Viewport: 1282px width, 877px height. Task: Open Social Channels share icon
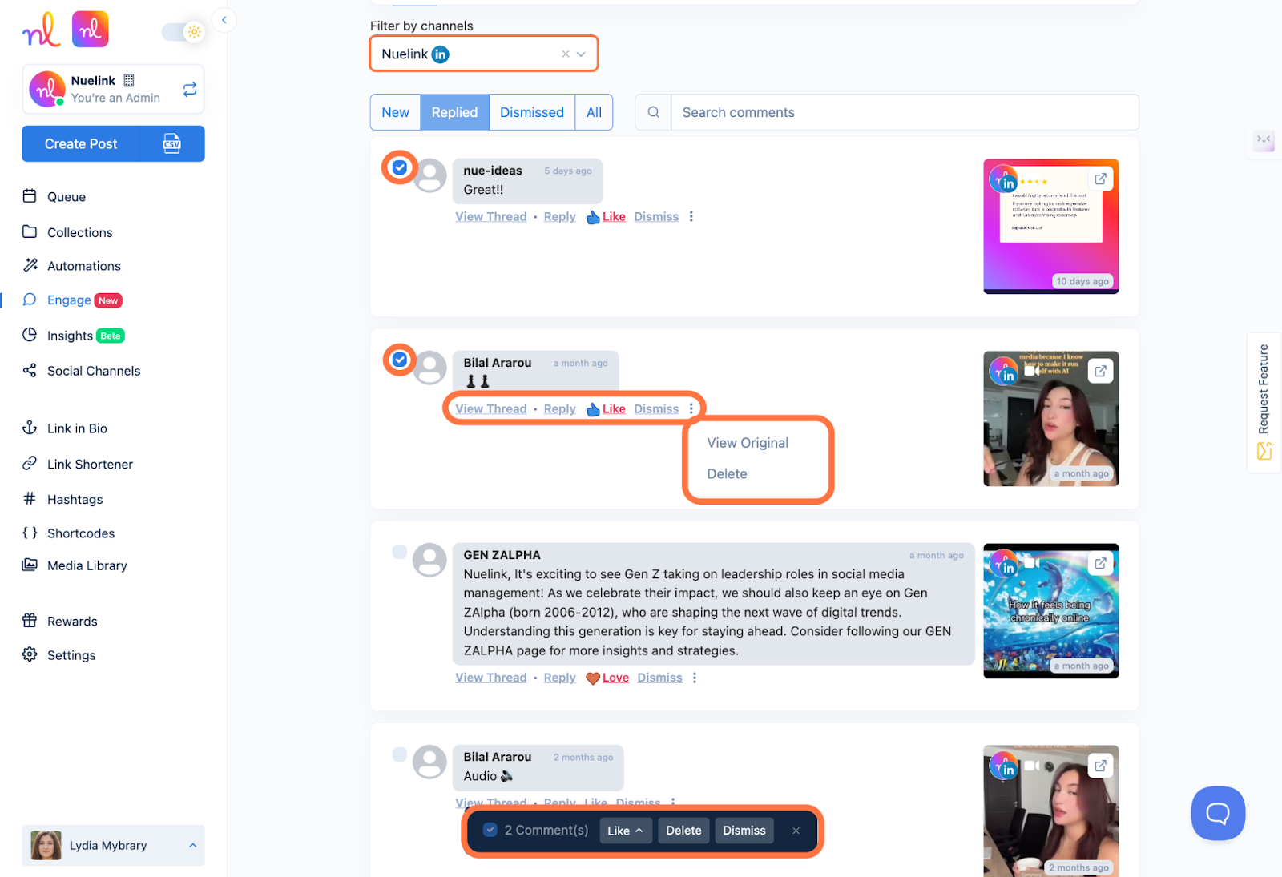point(30,370)
